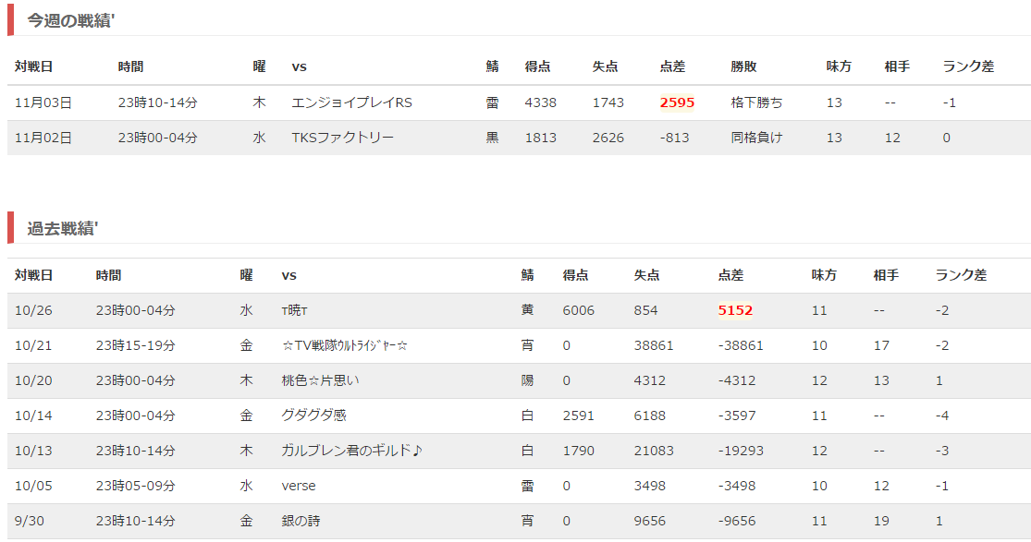Screen dimensions: 1031x542
Task: Click 対戦日 header in past results table
Action: coord(33,275)
